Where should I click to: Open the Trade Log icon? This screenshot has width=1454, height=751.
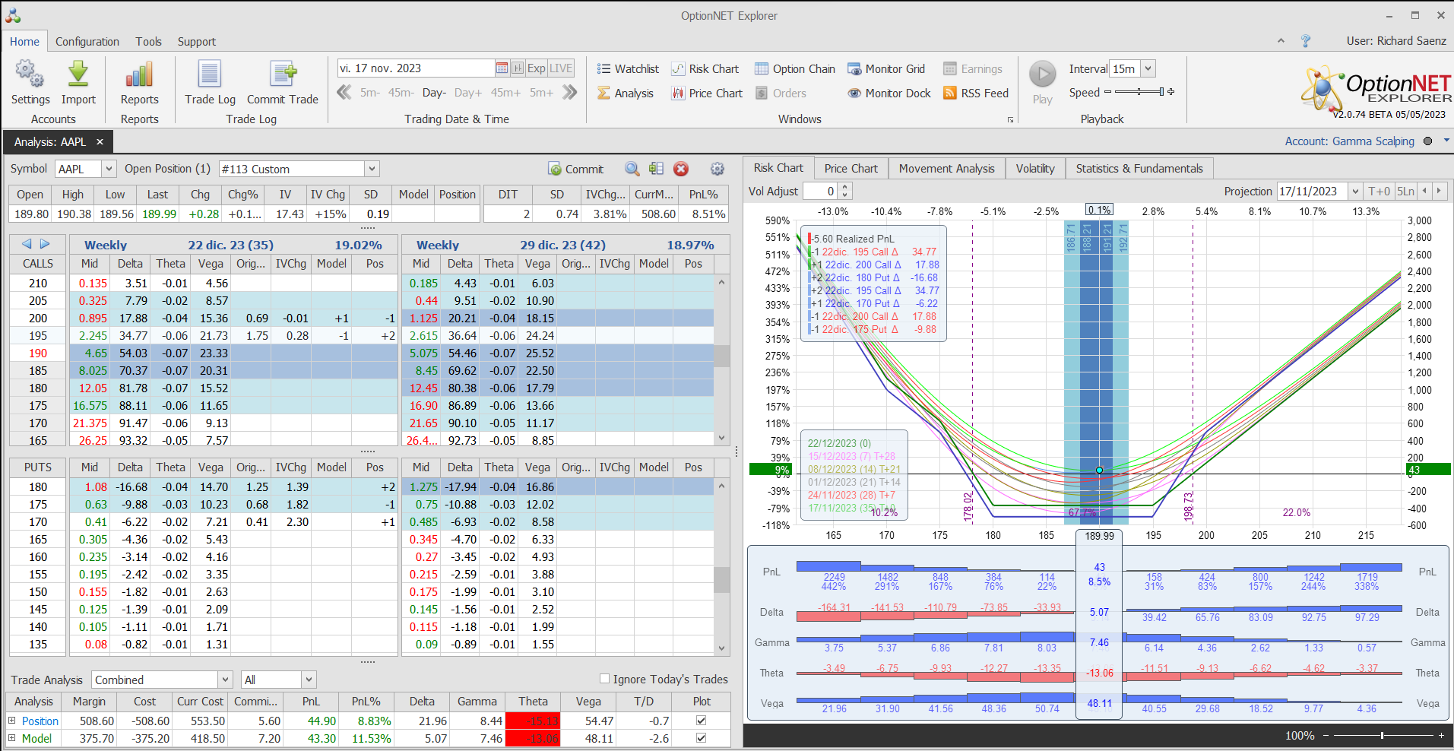click(x=210, y=74)
